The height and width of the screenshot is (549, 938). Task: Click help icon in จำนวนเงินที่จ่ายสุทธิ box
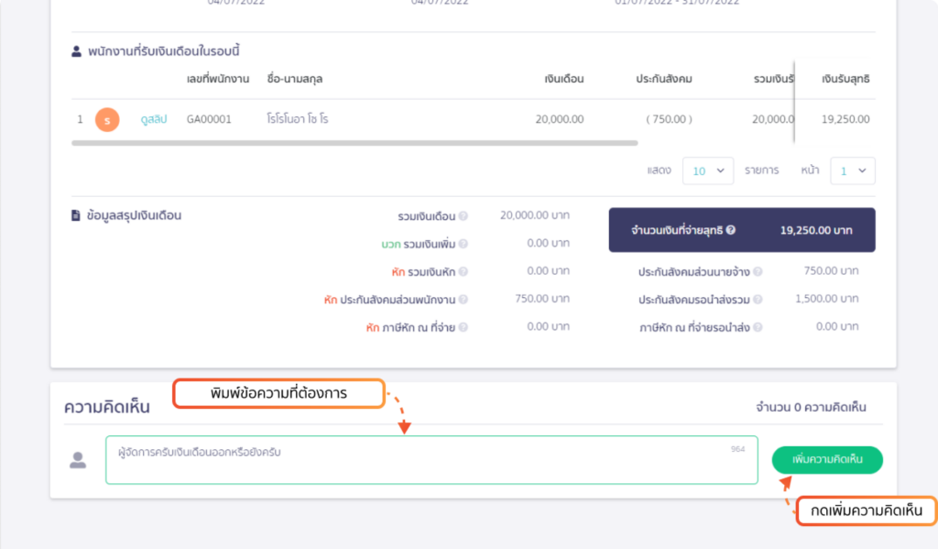731,231
